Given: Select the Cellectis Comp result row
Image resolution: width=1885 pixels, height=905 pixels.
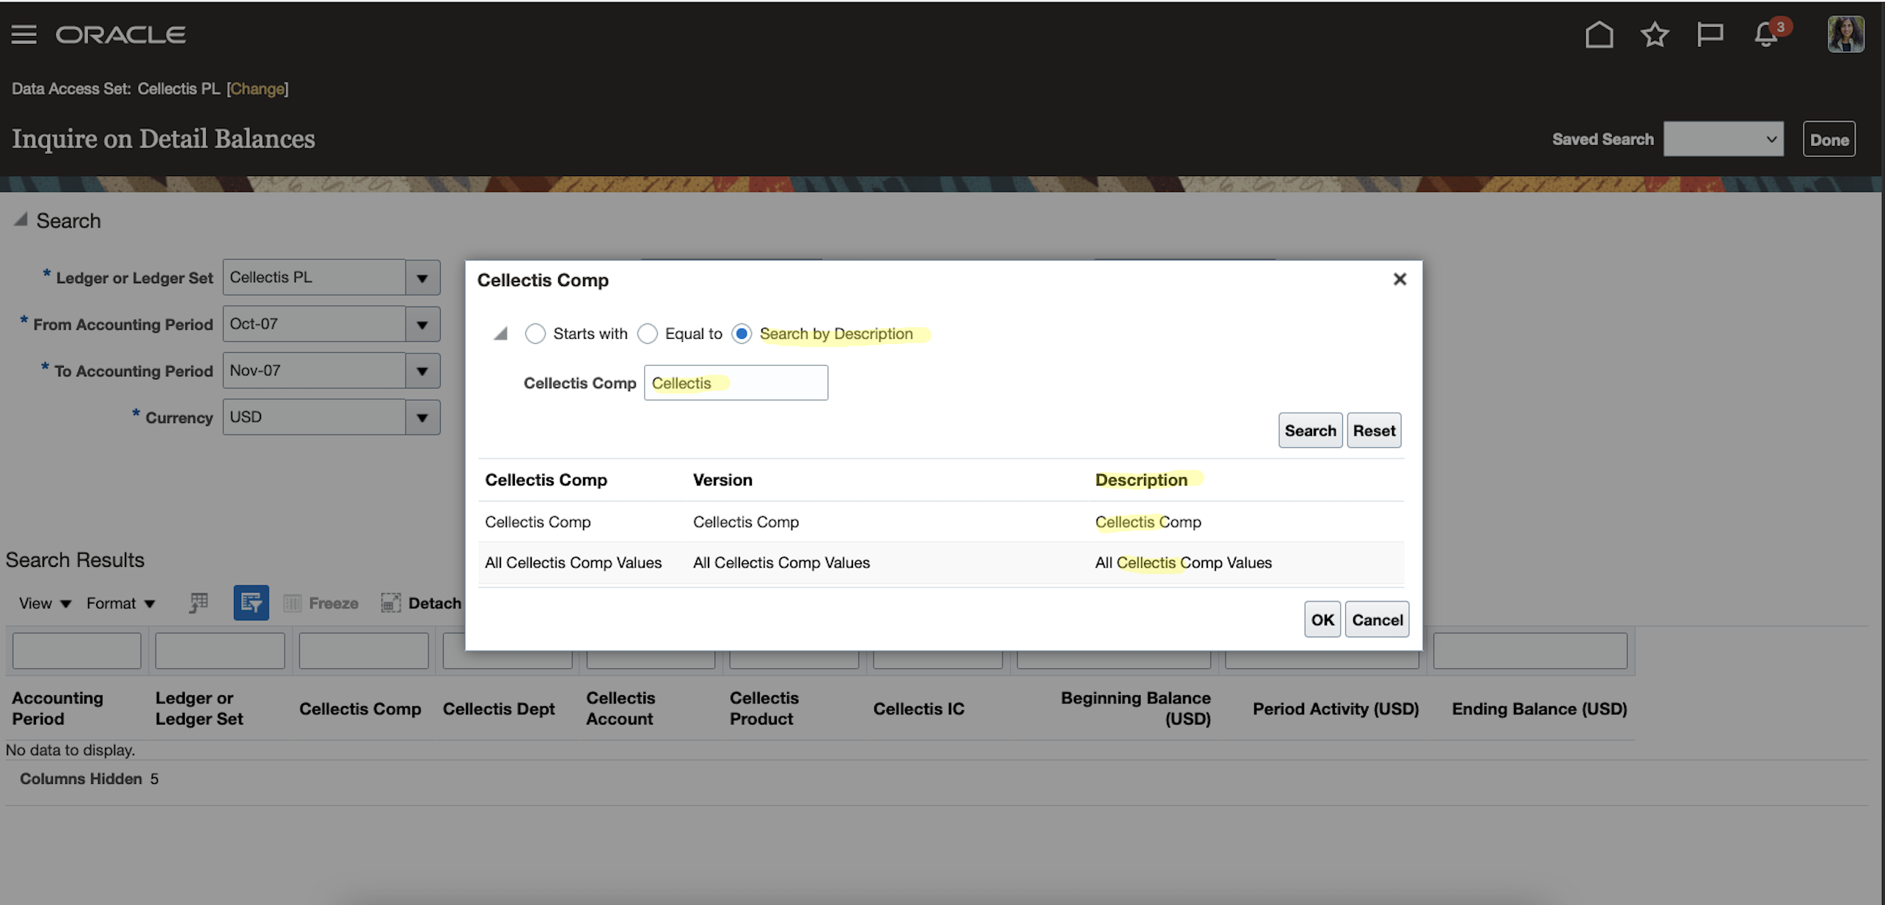Looking at the screenshot, I should pyautogui.click(x=940, y=522).
